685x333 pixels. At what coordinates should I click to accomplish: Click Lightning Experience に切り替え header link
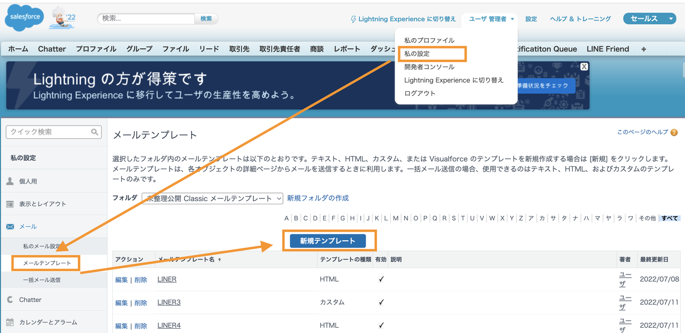click(407, 19)
